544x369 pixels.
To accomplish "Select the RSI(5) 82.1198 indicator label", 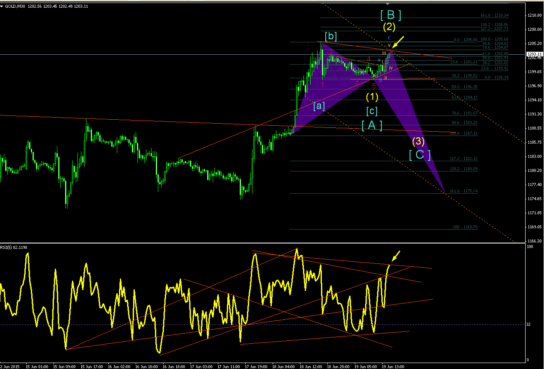I will [15, 247].
